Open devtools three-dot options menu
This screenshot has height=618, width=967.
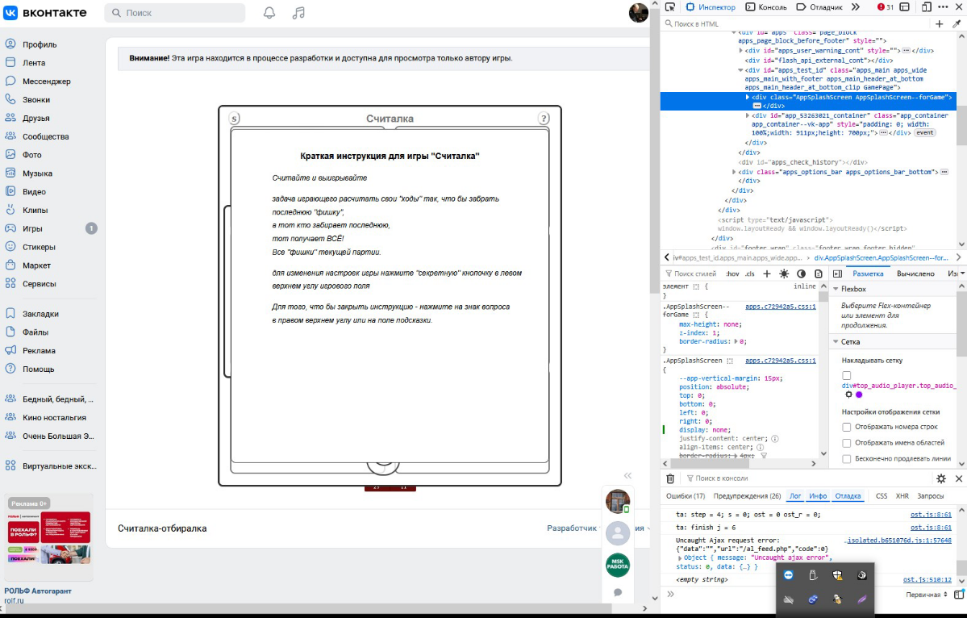coord(943,6)
